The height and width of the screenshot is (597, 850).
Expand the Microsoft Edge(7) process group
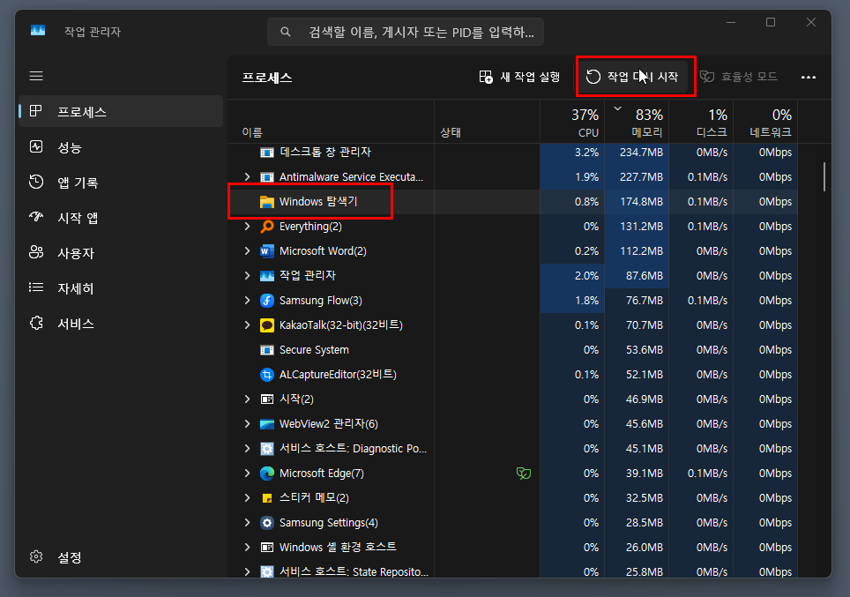pyautogui.click(x=247, y=473)
